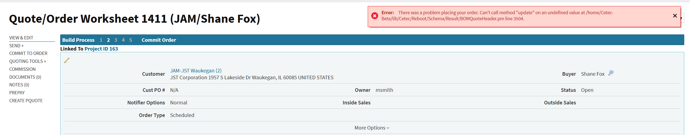The height and width of the screenshot is (135, 690).
Task: Go to Build Process step 5
Action: click(x=131, y=40)
